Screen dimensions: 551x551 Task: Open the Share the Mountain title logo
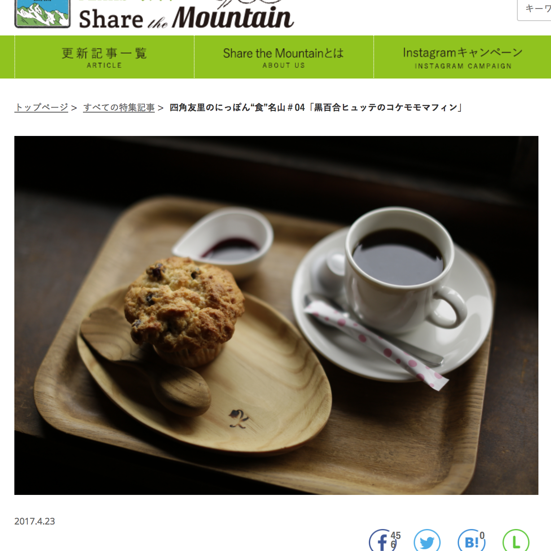pyautogui.click(x=186, y=16)
